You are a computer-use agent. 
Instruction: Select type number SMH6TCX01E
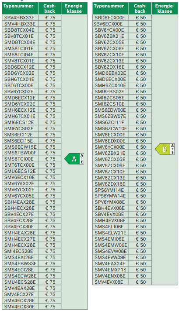pyautogui.click(x=20, y=116)
